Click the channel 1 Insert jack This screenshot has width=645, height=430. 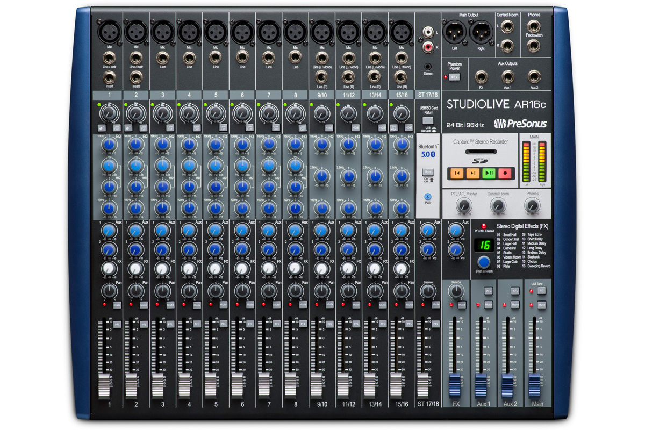[x=110, y=76]
